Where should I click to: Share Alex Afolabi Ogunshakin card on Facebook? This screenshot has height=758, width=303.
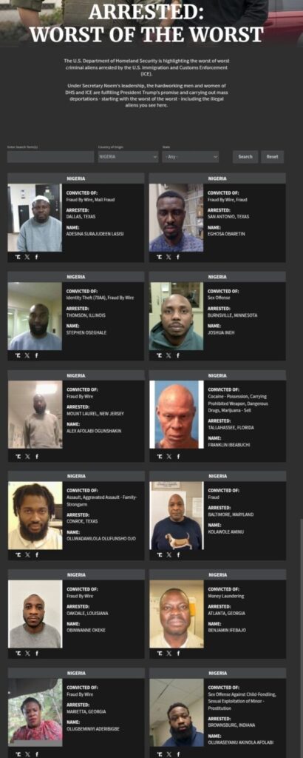pos(36,456)
